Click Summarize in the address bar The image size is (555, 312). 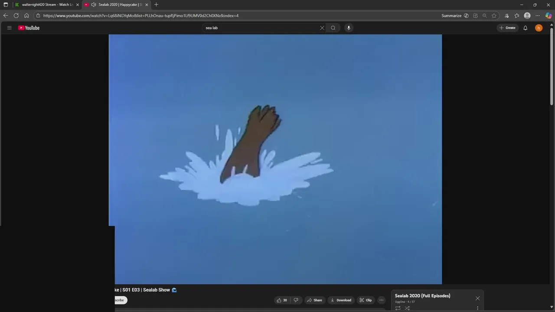[x=455, y=16]
